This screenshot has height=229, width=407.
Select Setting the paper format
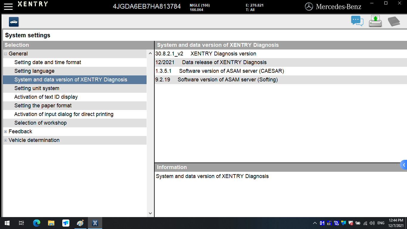tap(75, 106)
